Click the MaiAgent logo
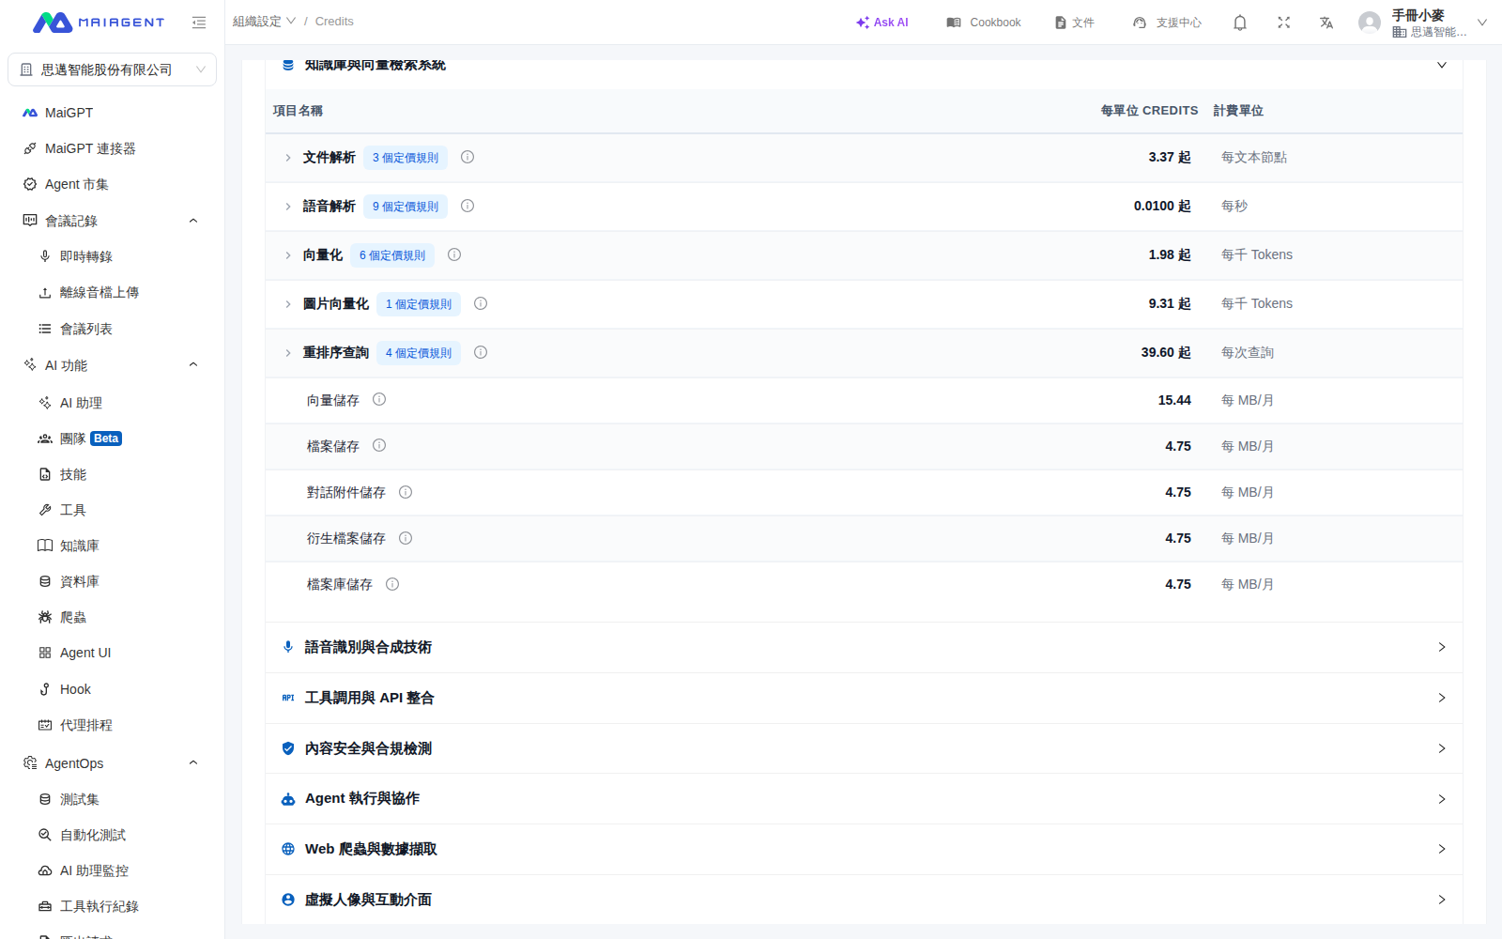The image size is (1502, 939). pyautogui.click(x=99, y=23)
